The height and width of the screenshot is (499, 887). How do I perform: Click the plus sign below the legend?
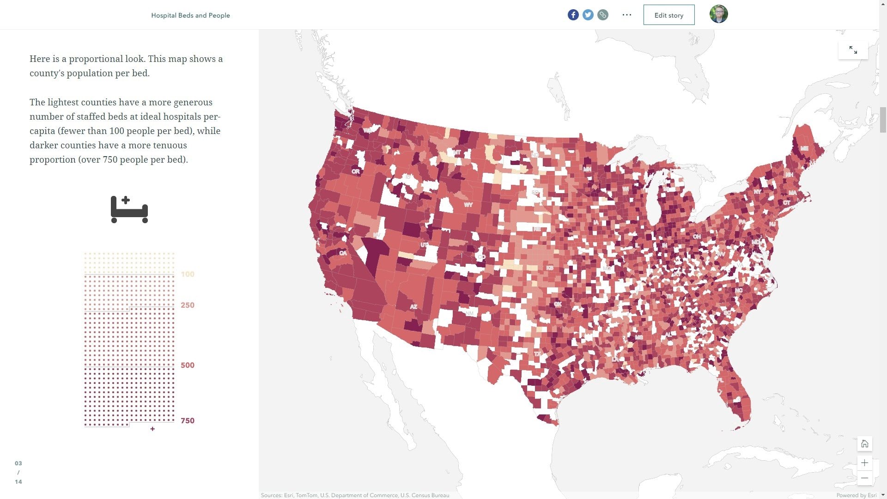pos(152,429)
